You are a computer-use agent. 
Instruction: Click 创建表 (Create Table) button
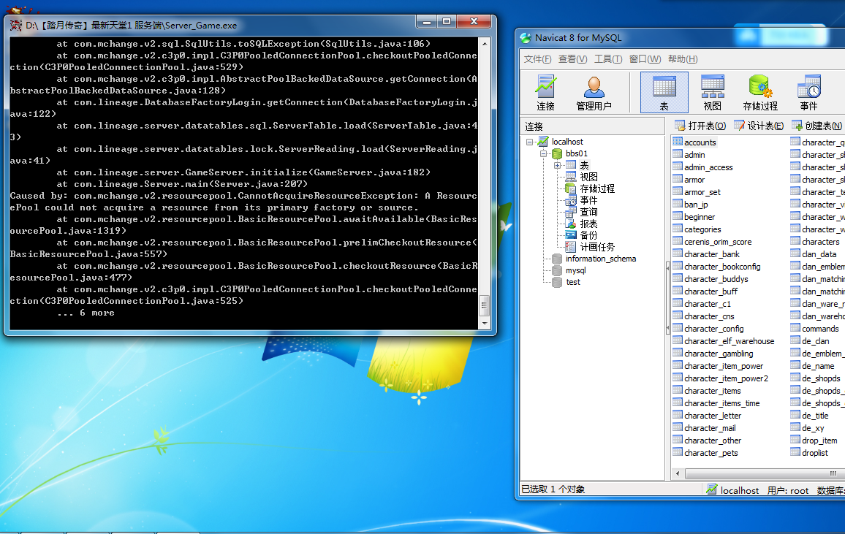coord(817,126)
